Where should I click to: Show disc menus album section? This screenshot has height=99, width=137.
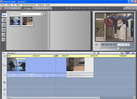pos(4,39)
